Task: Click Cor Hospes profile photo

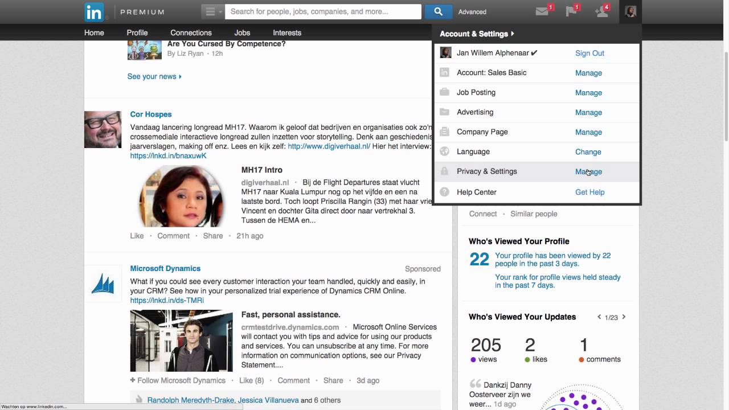Action: pos(103,129)
